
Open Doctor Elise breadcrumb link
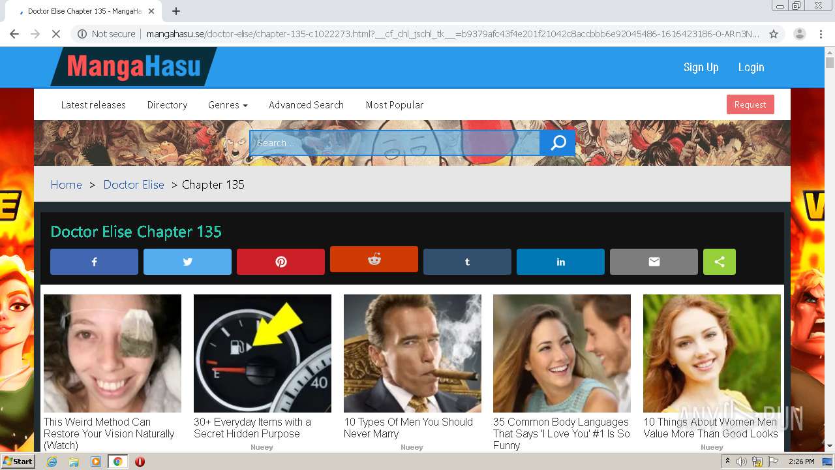[134, 185]
